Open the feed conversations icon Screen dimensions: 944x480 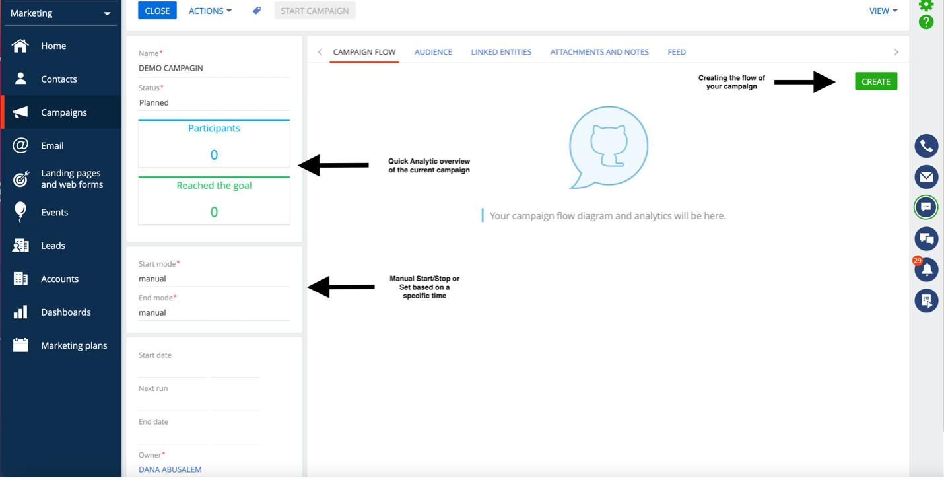pos(926,238)
